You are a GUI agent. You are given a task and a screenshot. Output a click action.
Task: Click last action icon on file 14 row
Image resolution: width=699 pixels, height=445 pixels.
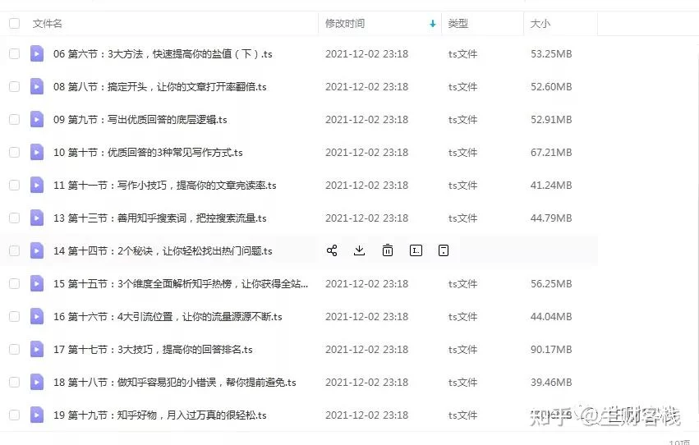click(444, 250)
